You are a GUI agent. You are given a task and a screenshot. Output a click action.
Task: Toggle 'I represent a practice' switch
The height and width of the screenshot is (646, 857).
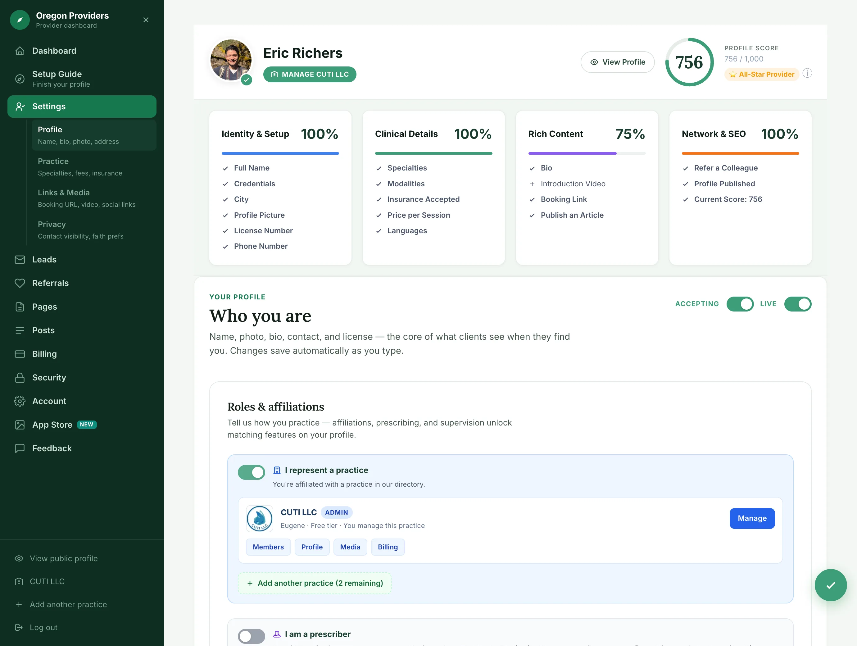[x=252, y=472]
